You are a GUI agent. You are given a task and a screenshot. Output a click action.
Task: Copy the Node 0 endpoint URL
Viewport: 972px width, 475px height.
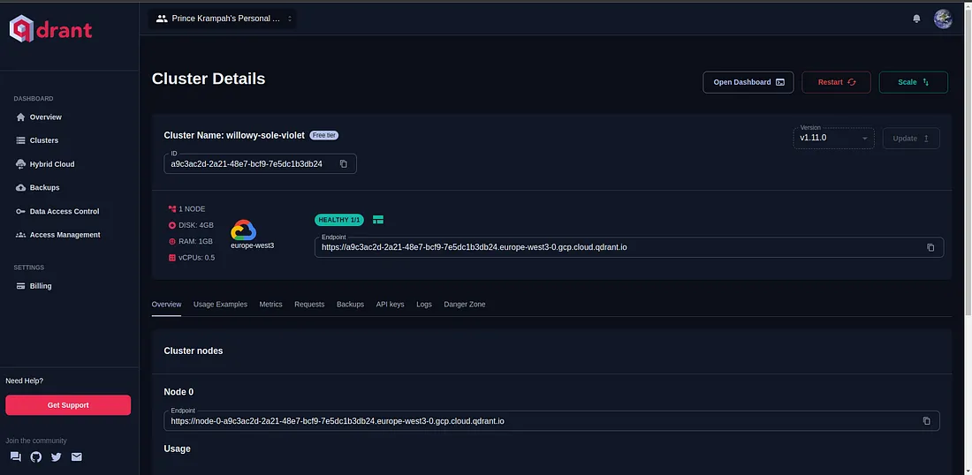[x=927, y=421]
